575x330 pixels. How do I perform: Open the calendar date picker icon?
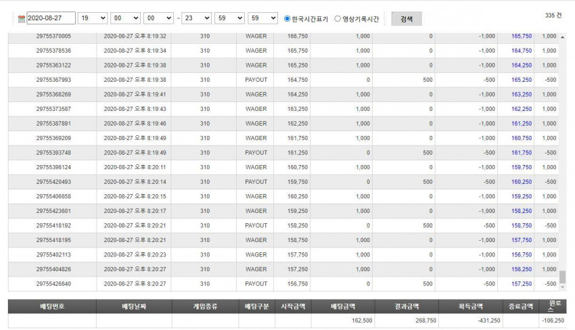click(x=22, y=19)
